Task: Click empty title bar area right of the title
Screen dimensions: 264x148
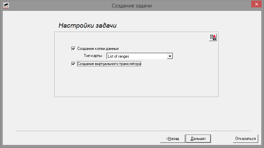Action: point(203,5)
